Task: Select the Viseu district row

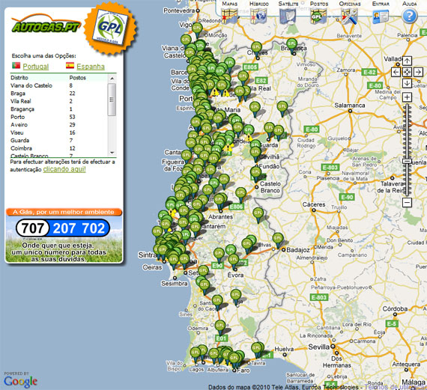Action: click(x=58, y=132)
